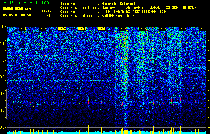Click the 0654 time marker
The height and width of the screenshot is (134, 210).
pyautogui.click(x=82, y=29)
